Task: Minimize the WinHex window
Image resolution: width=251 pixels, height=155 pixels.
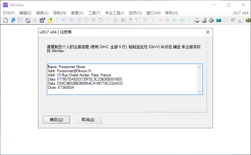Action: tap(214, 5)
